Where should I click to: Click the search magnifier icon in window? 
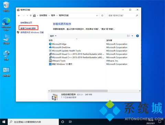point(137,15)
